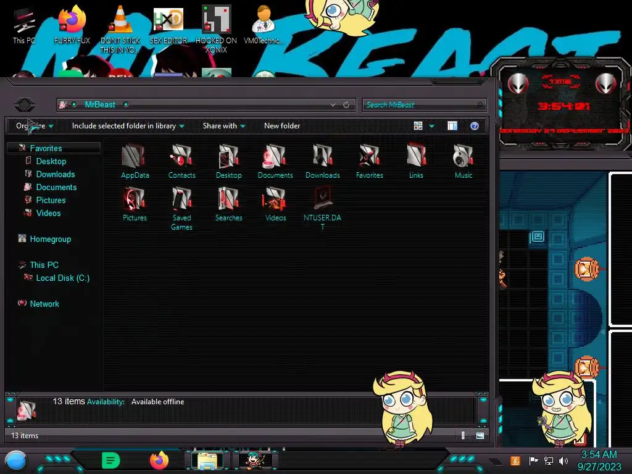Open the Downloads folder in file pane

(x=322, y=161)
